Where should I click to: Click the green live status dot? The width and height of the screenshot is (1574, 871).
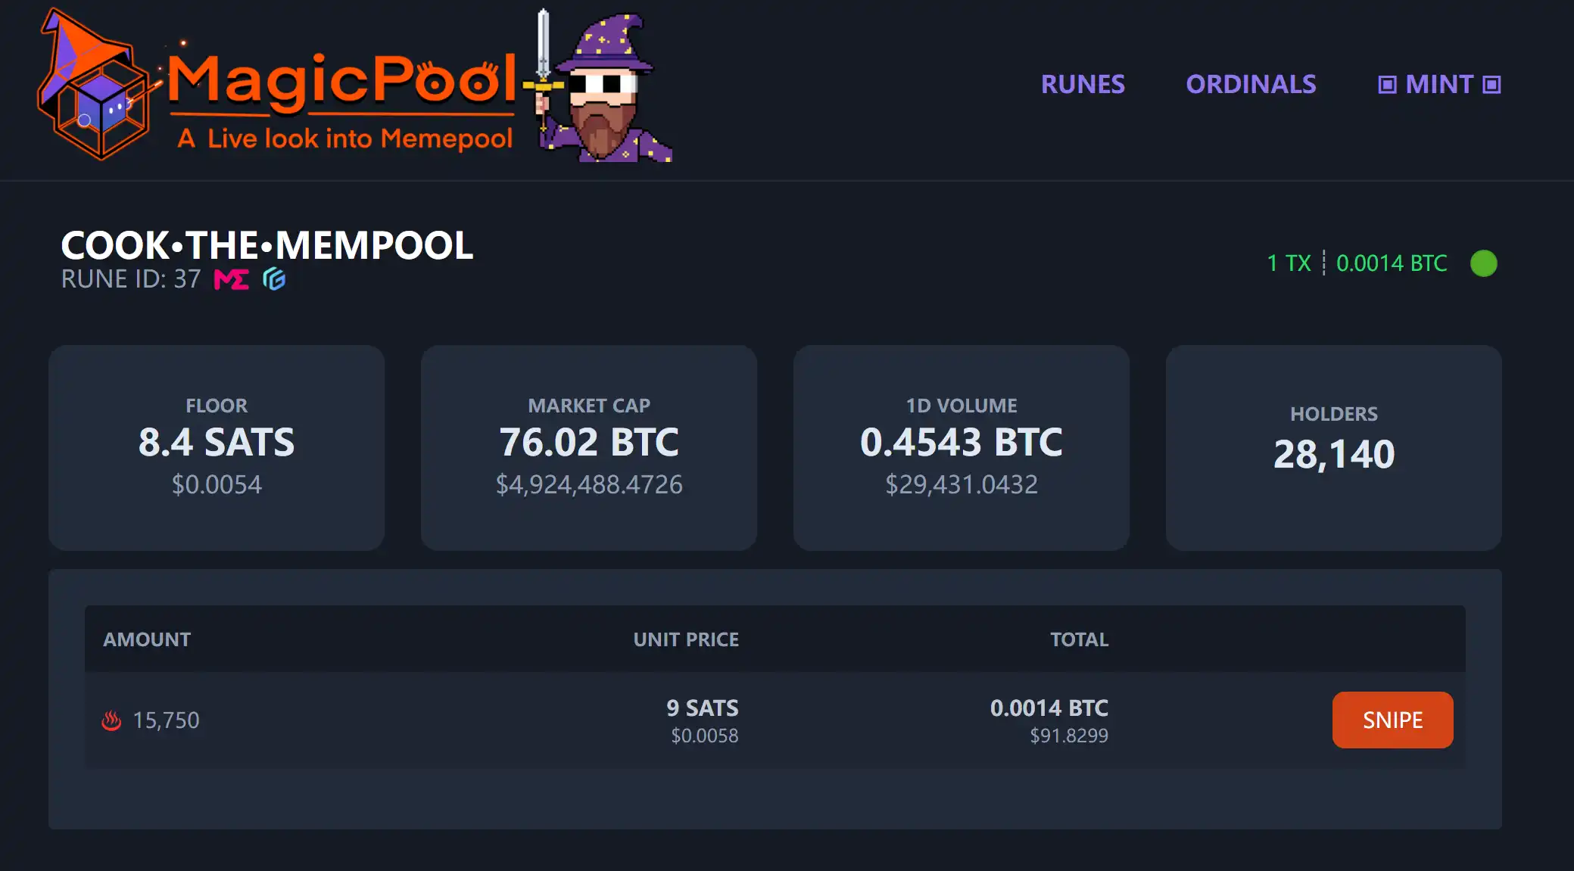(1483, 263)
